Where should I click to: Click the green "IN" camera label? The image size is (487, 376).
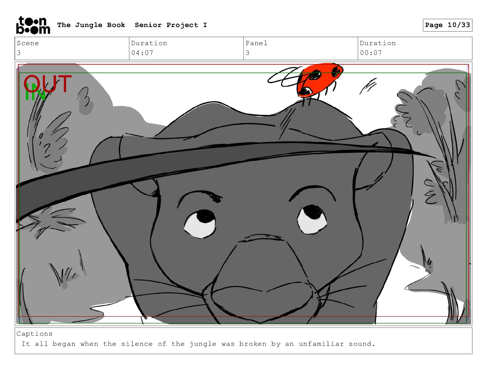[x=35, y=92]
